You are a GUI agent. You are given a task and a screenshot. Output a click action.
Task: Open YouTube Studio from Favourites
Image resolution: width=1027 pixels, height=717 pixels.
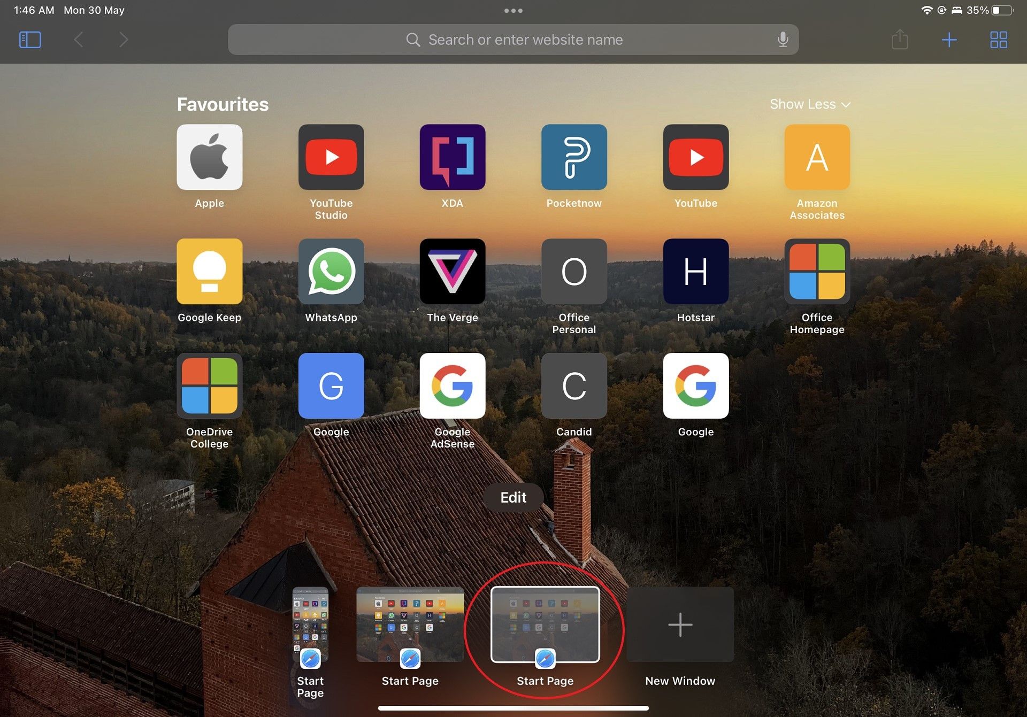point(331,157)
